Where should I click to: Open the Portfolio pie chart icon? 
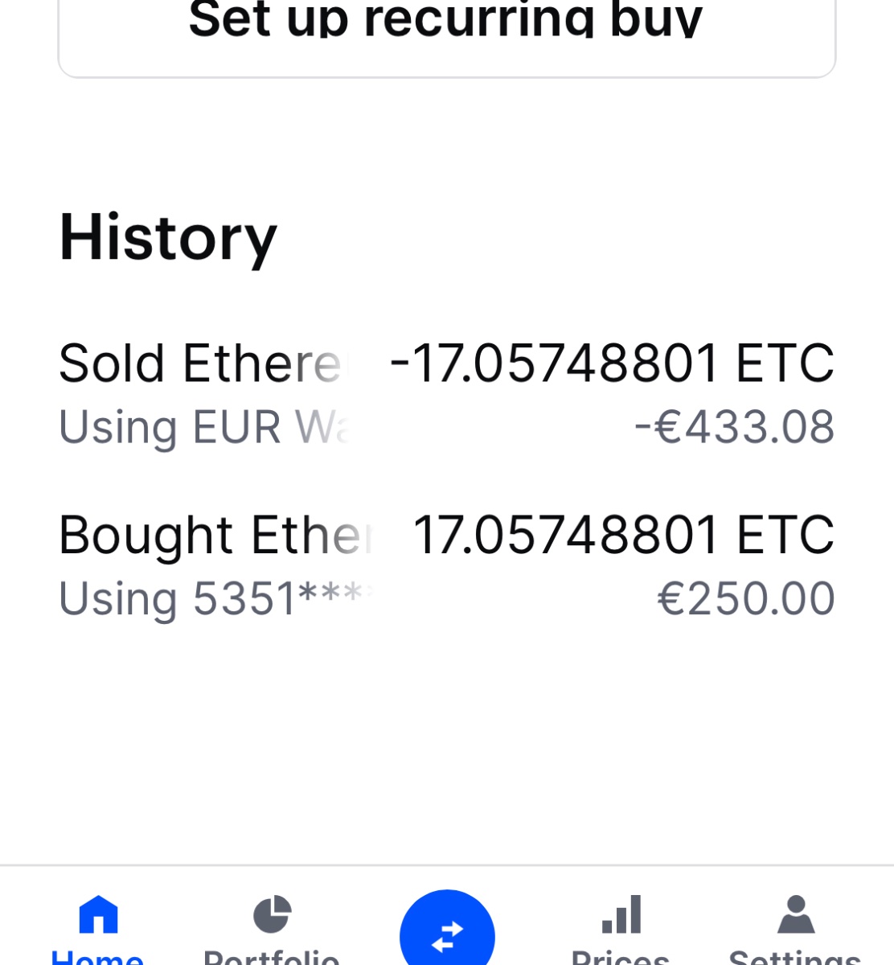(272, 914)
